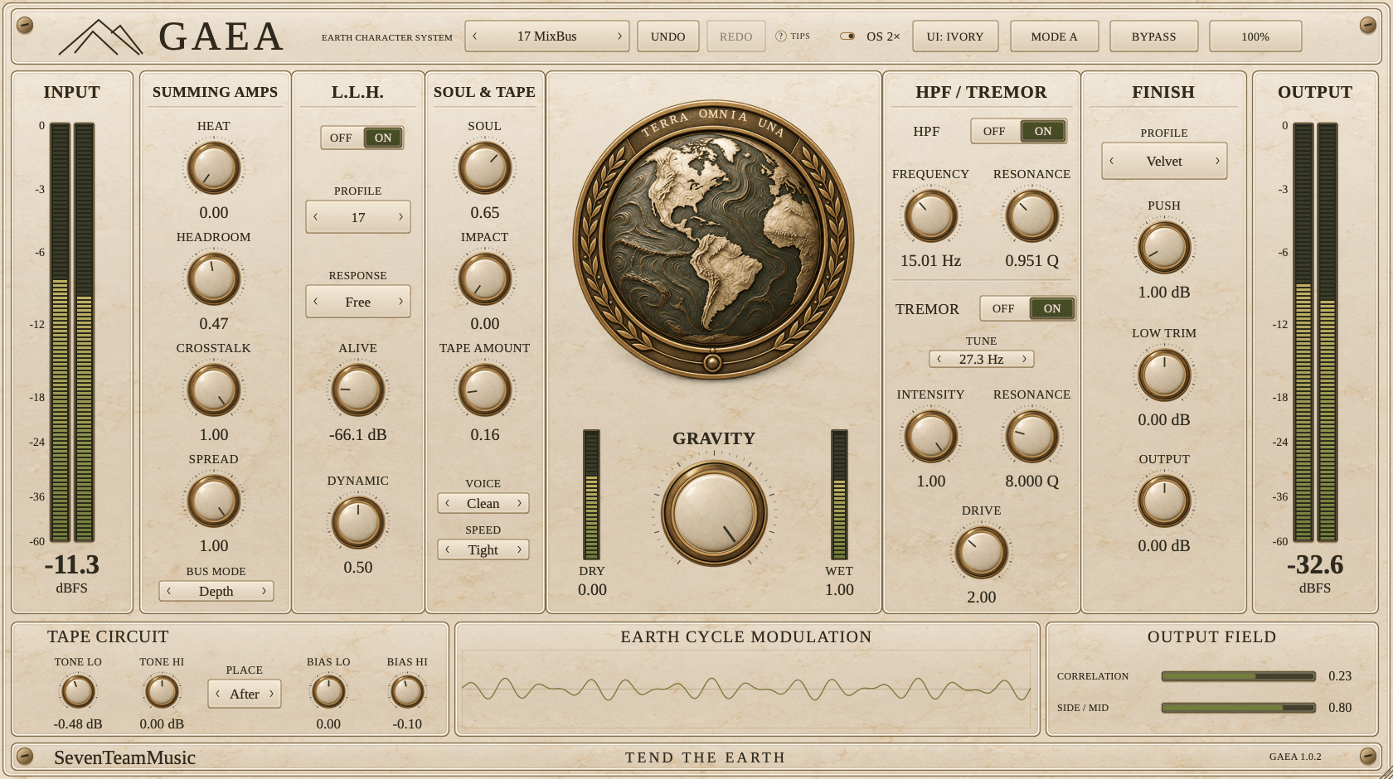Click the REDO button
Screen dimensions: 1393x779
click(736, 36)
